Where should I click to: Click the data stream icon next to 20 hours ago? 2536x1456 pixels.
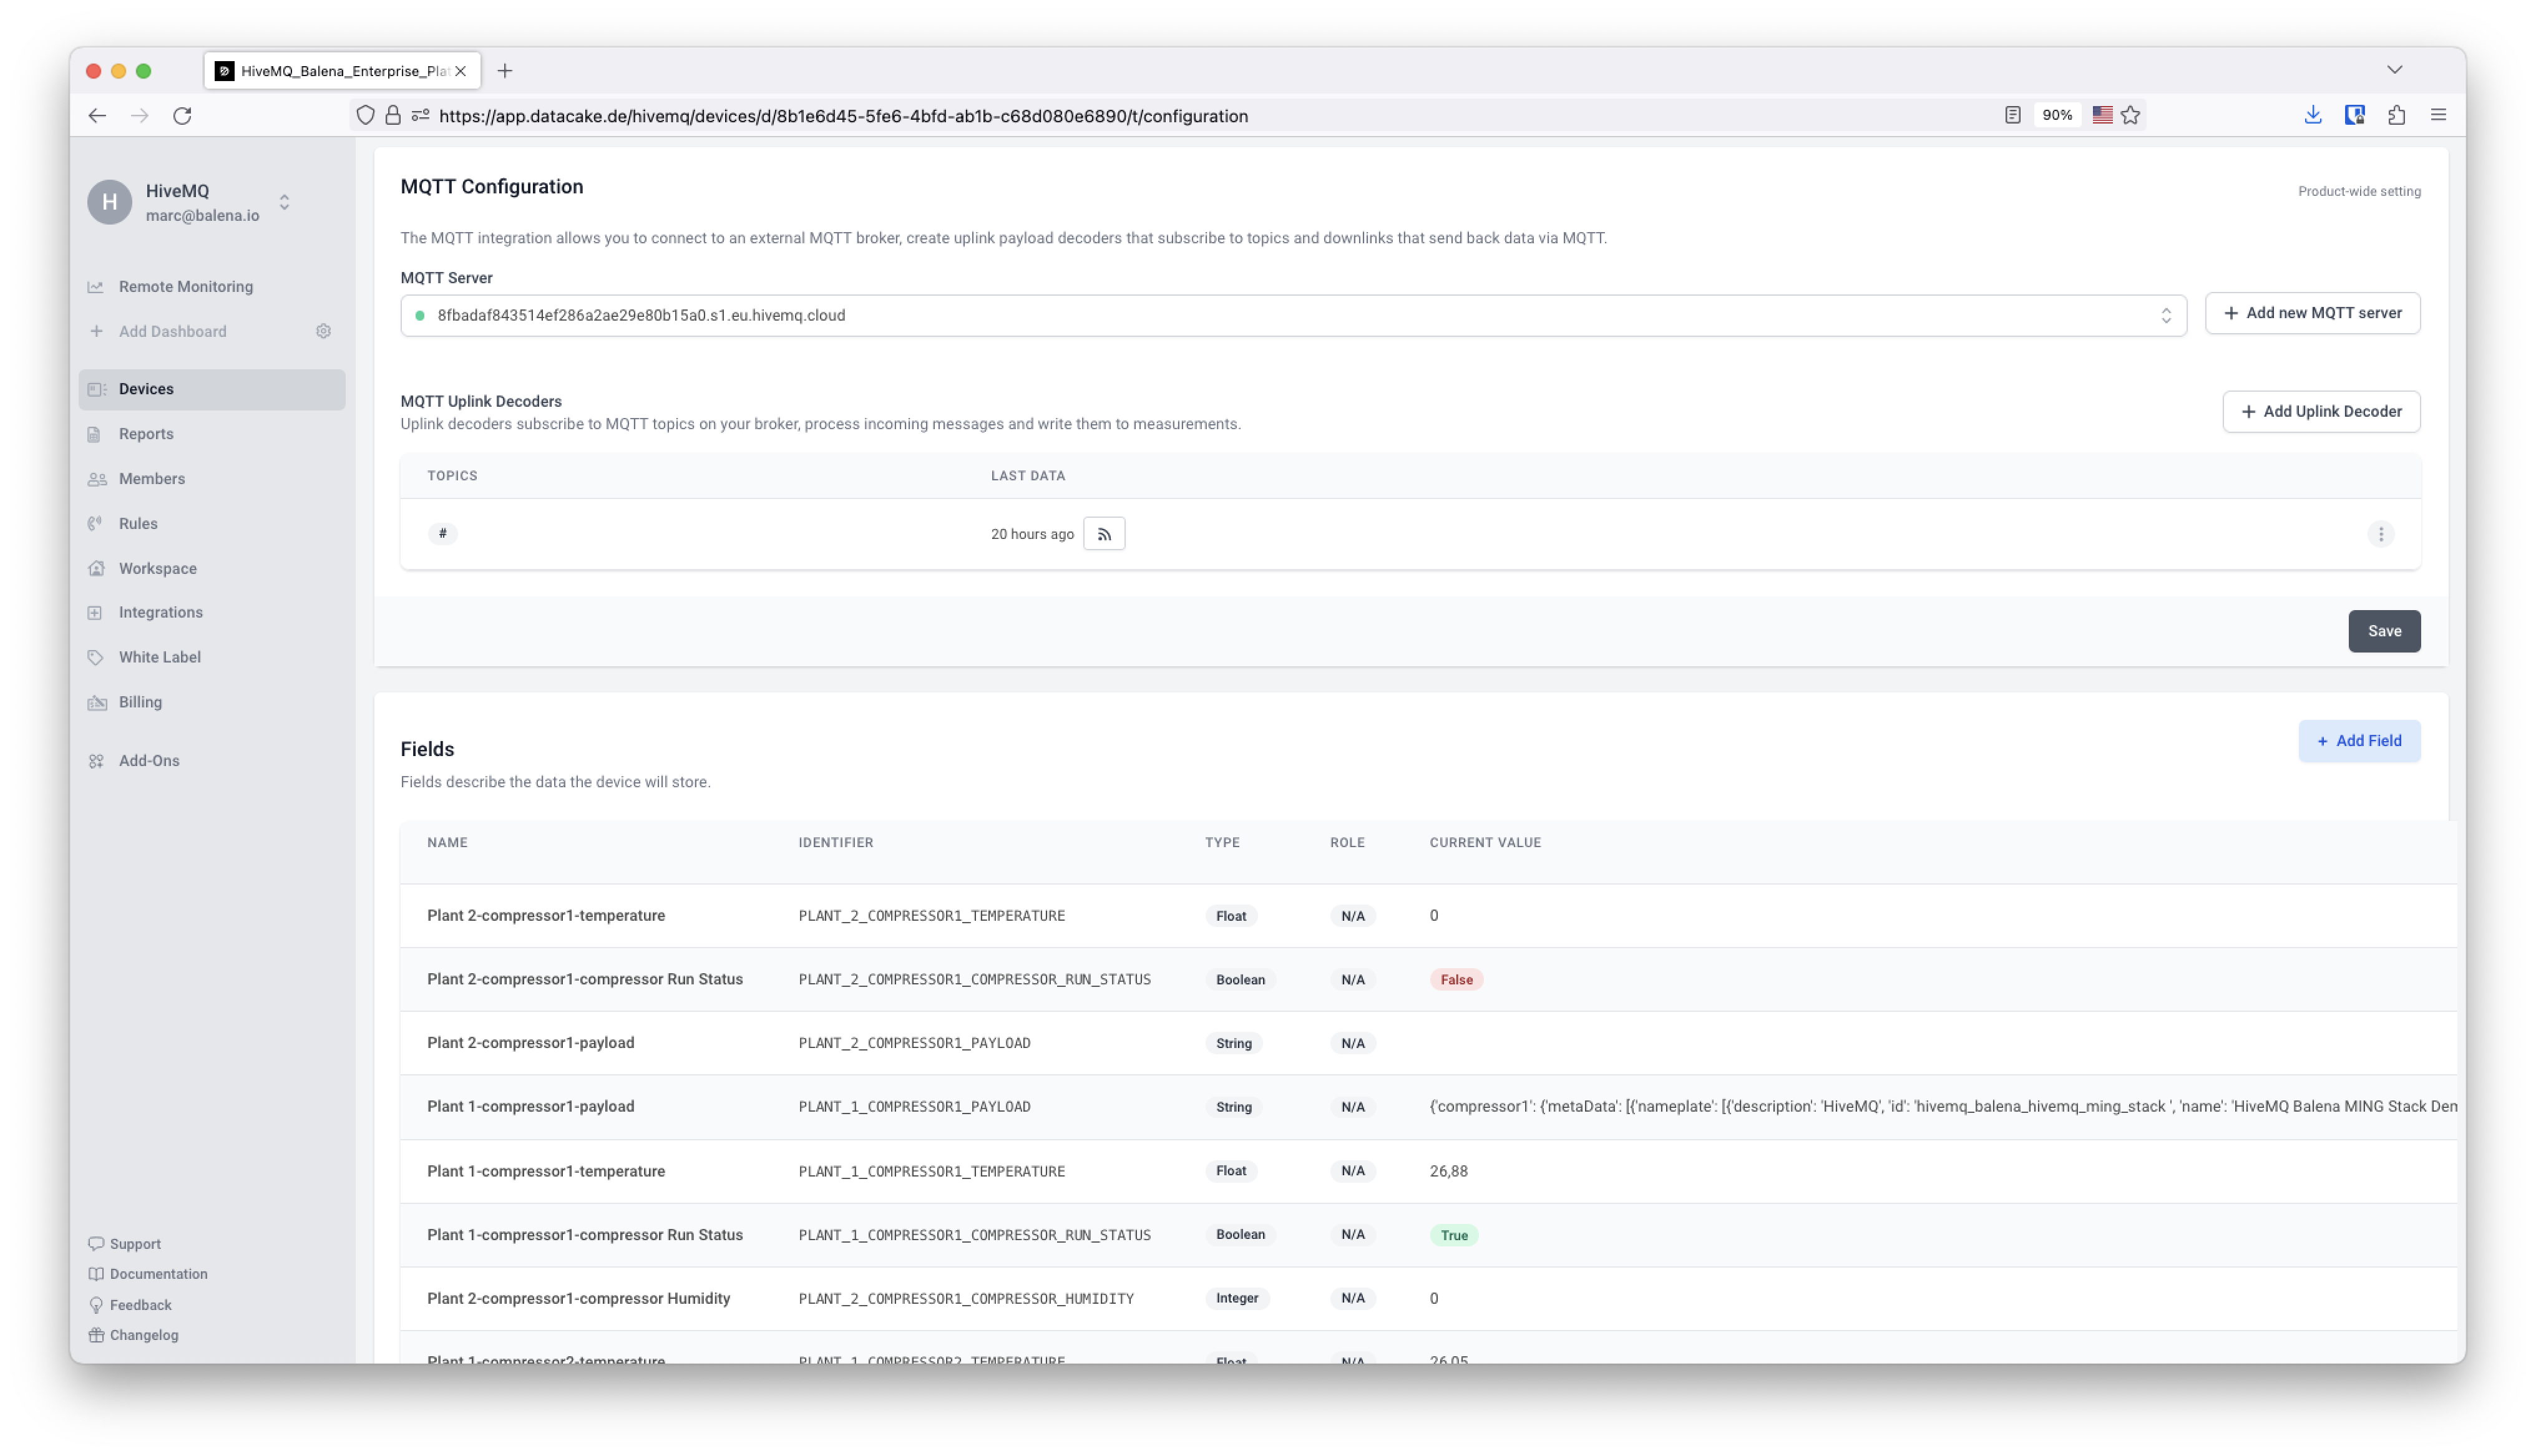(x=1104, y=533)
